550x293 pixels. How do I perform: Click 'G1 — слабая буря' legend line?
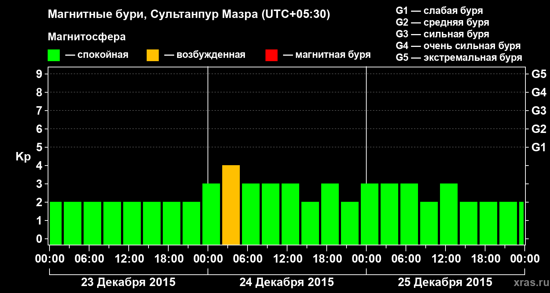(x=439, y=11)
